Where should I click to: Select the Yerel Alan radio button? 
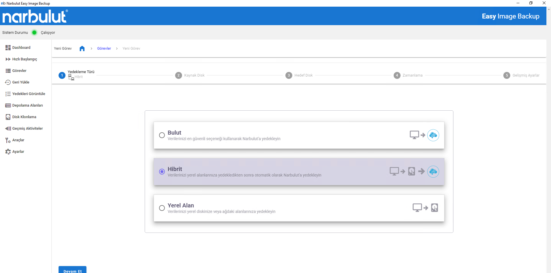(x=162, y=208)
